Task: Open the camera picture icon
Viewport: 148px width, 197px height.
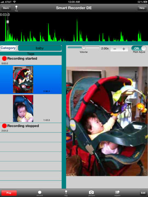Action: (x=91, y=192)
